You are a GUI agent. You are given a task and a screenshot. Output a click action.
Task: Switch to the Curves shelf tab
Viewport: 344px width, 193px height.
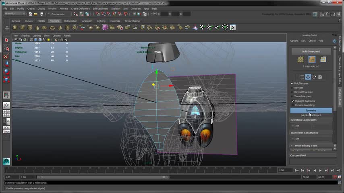pos(29,21)
